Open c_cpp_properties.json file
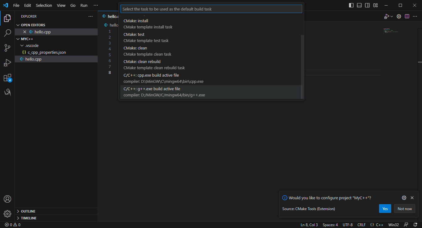The width and height of the screenshot is (422, 228). [x=56, y=53]
